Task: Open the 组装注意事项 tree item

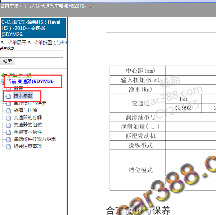Action: [28, 146]
